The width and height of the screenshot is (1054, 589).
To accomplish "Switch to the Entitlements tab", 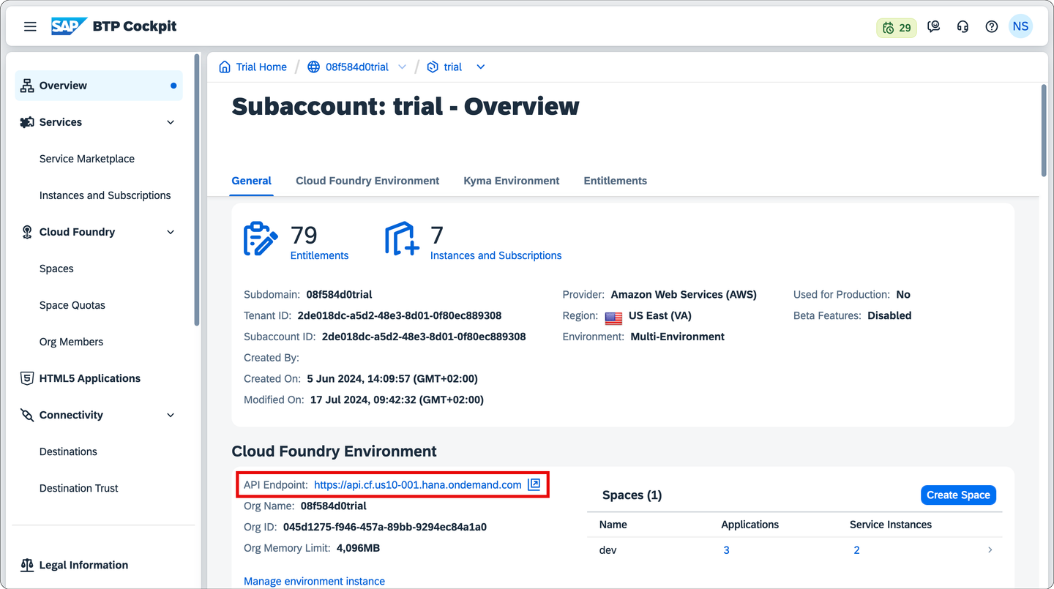I will point(616,181).
